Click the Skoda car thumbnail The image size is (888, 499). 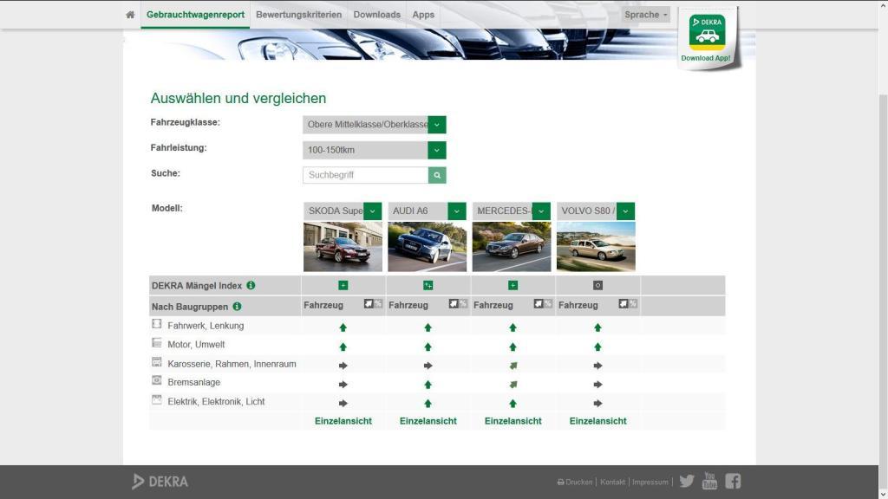tap(343, 247)
